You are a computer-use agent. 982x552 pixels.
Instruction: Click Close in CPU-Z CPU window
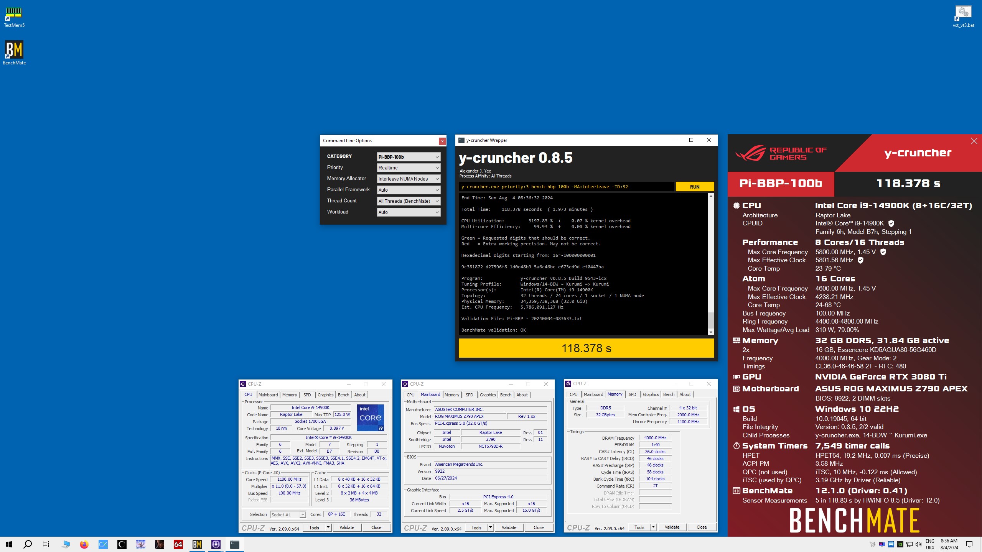pyautogui.click(x=376, y=527)
